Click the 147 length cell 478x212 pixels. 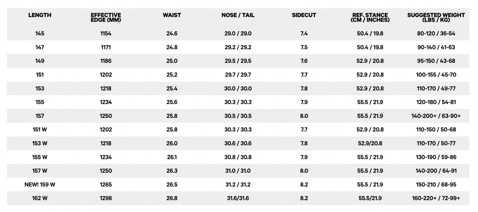coord(40,47)
